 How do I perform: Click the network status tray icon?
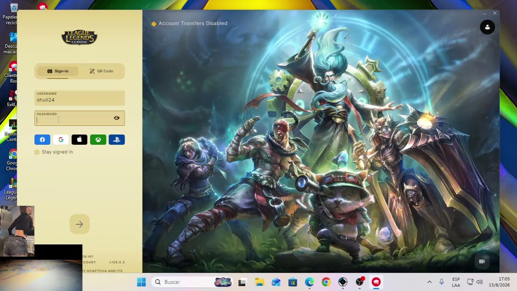470,282
